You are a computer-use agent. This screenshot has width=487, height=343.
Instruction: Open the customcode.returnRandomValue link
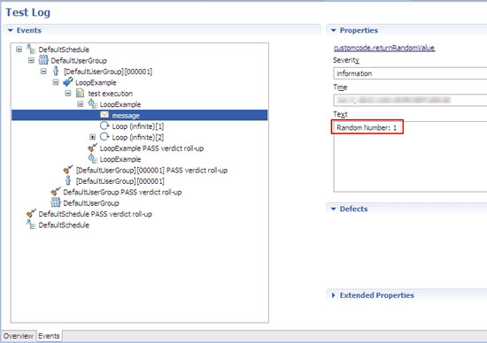(384, 48)
